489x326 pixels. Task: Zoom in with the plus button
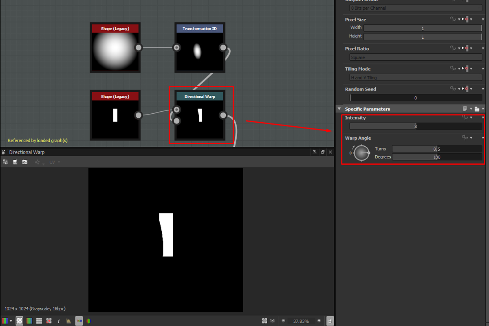coord(319,321)
